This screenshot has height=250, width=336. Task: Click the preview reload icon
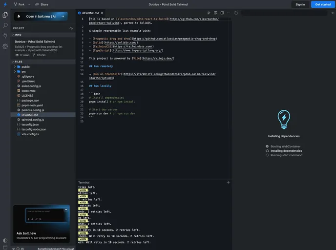pyautogui.click(x=236, y=13)
